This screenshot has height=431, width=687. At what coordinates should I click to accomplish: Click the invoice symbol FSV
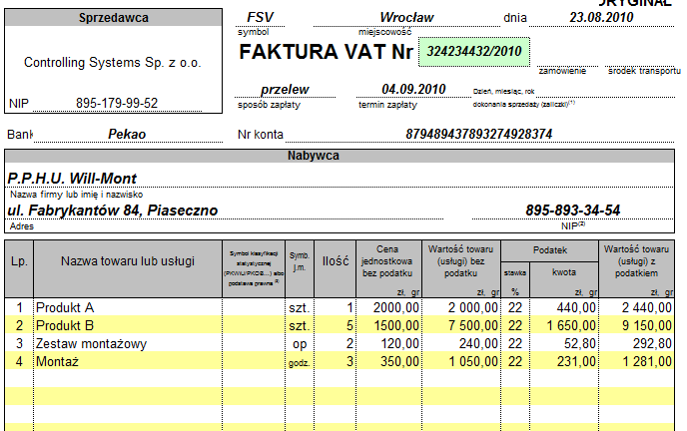point(260,18)
